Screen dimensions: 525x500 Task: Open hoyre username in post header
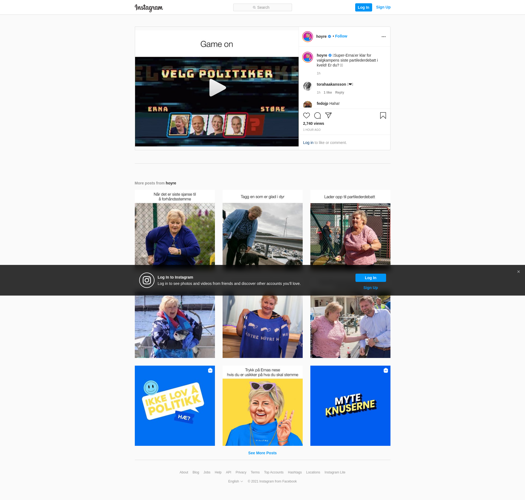click(321, 36)
